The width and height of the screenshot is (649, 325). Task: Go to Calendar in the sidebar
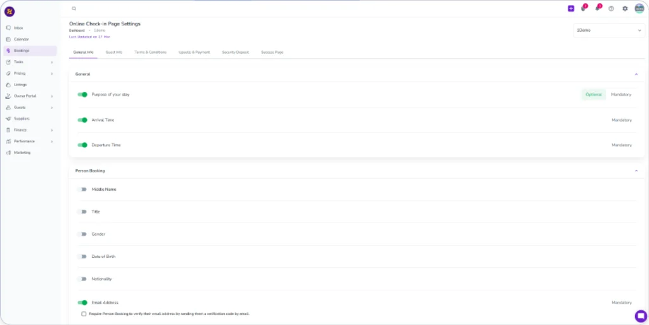point(21,39)
